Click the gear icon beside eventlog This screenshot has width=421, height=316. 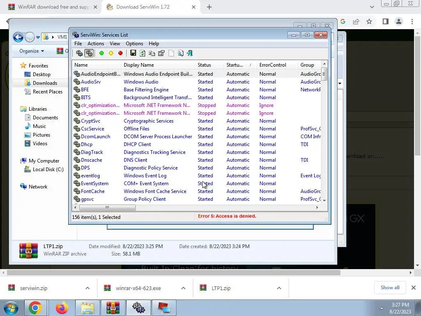tap(77, 175)
